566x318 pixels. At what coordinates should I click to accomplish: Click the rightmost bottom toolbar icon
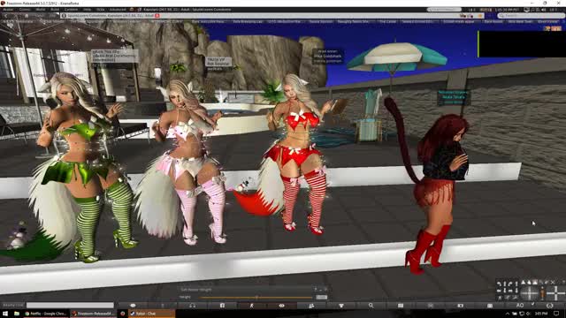(x=550, y=306)
